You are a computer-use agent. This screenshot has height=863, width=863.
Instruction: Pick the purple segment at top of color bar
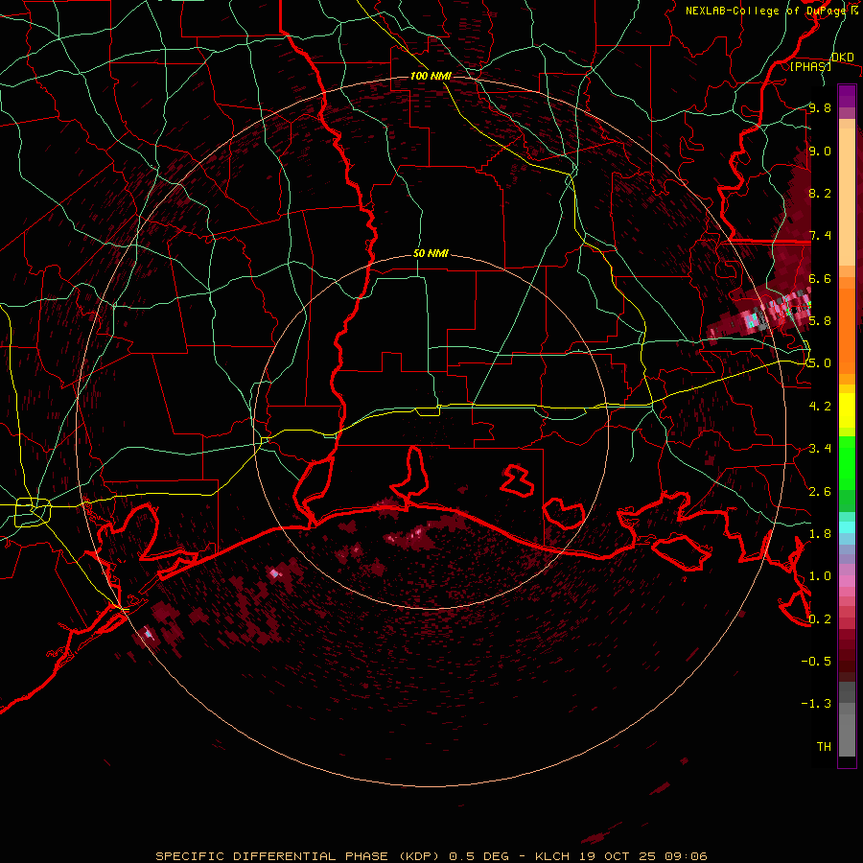point(847,96)
